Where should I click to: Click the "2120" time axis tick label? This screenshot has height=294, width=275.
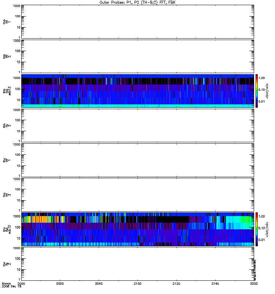tap(176, 284)
